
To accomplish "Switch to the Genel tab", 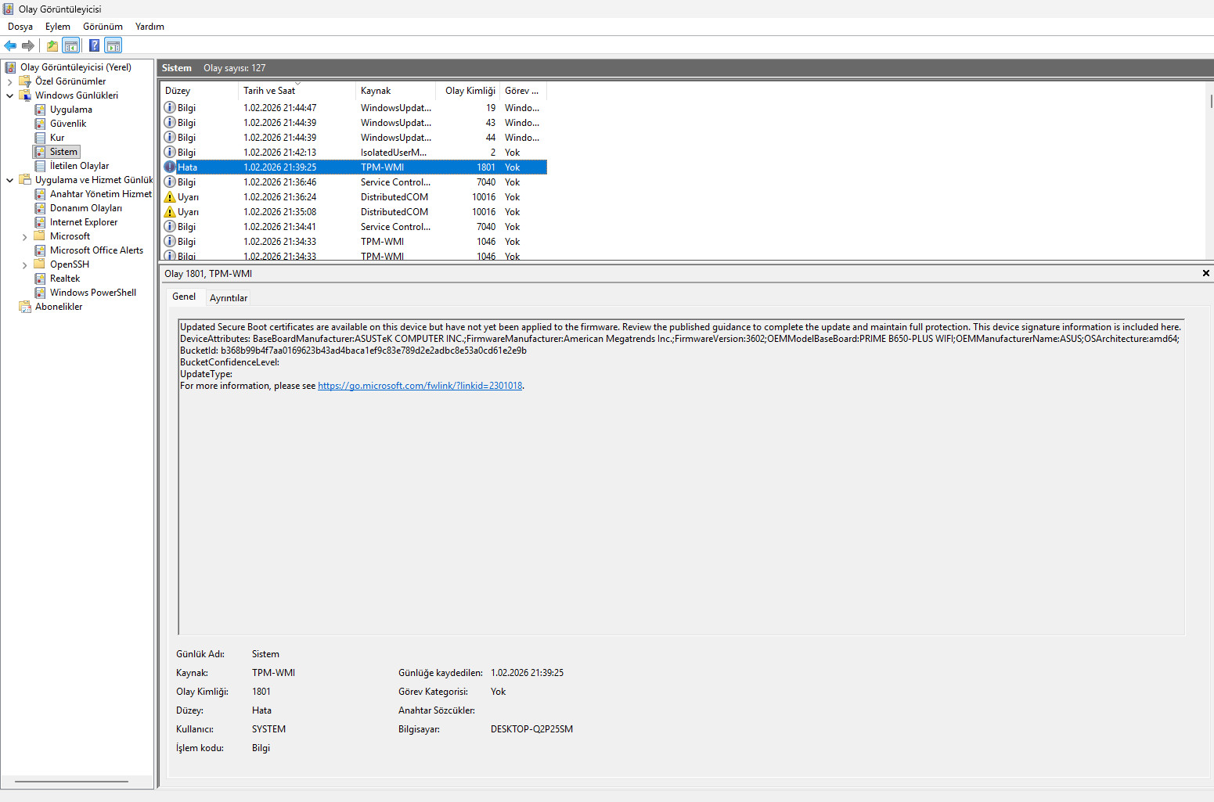I will point(184,297).
